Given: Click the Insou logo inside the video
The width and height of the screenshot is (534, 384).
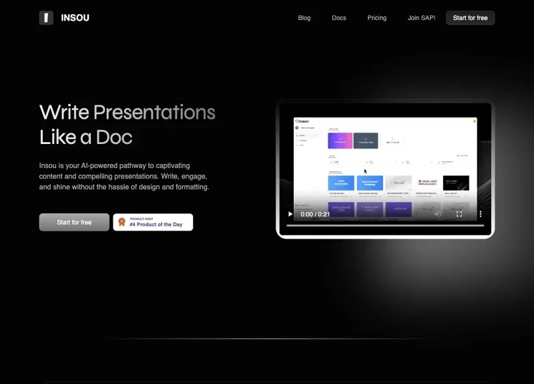Looking at the screenshot, I should click(303, 121).
